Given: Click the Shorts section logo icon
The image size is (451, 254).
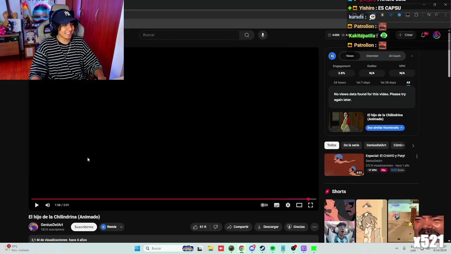Looking at the screenshot, I should pyautogui.click(x=327, y=192).
